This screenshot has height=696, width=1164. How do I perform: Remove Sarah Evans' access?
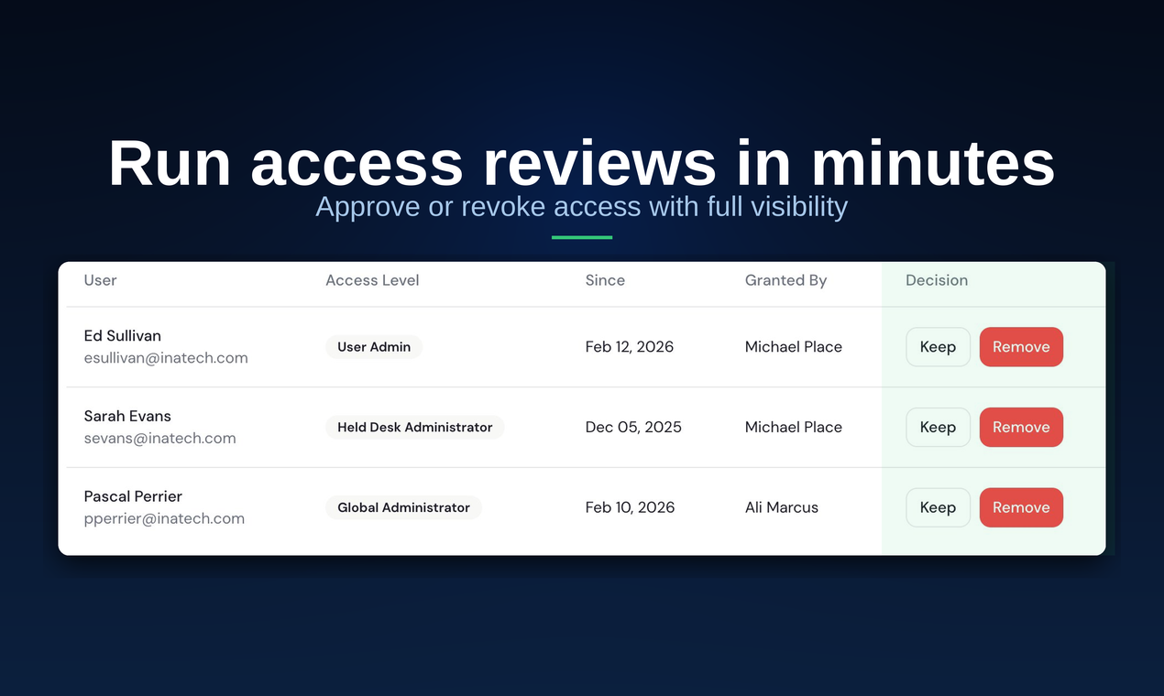(x=1021, y=427)
